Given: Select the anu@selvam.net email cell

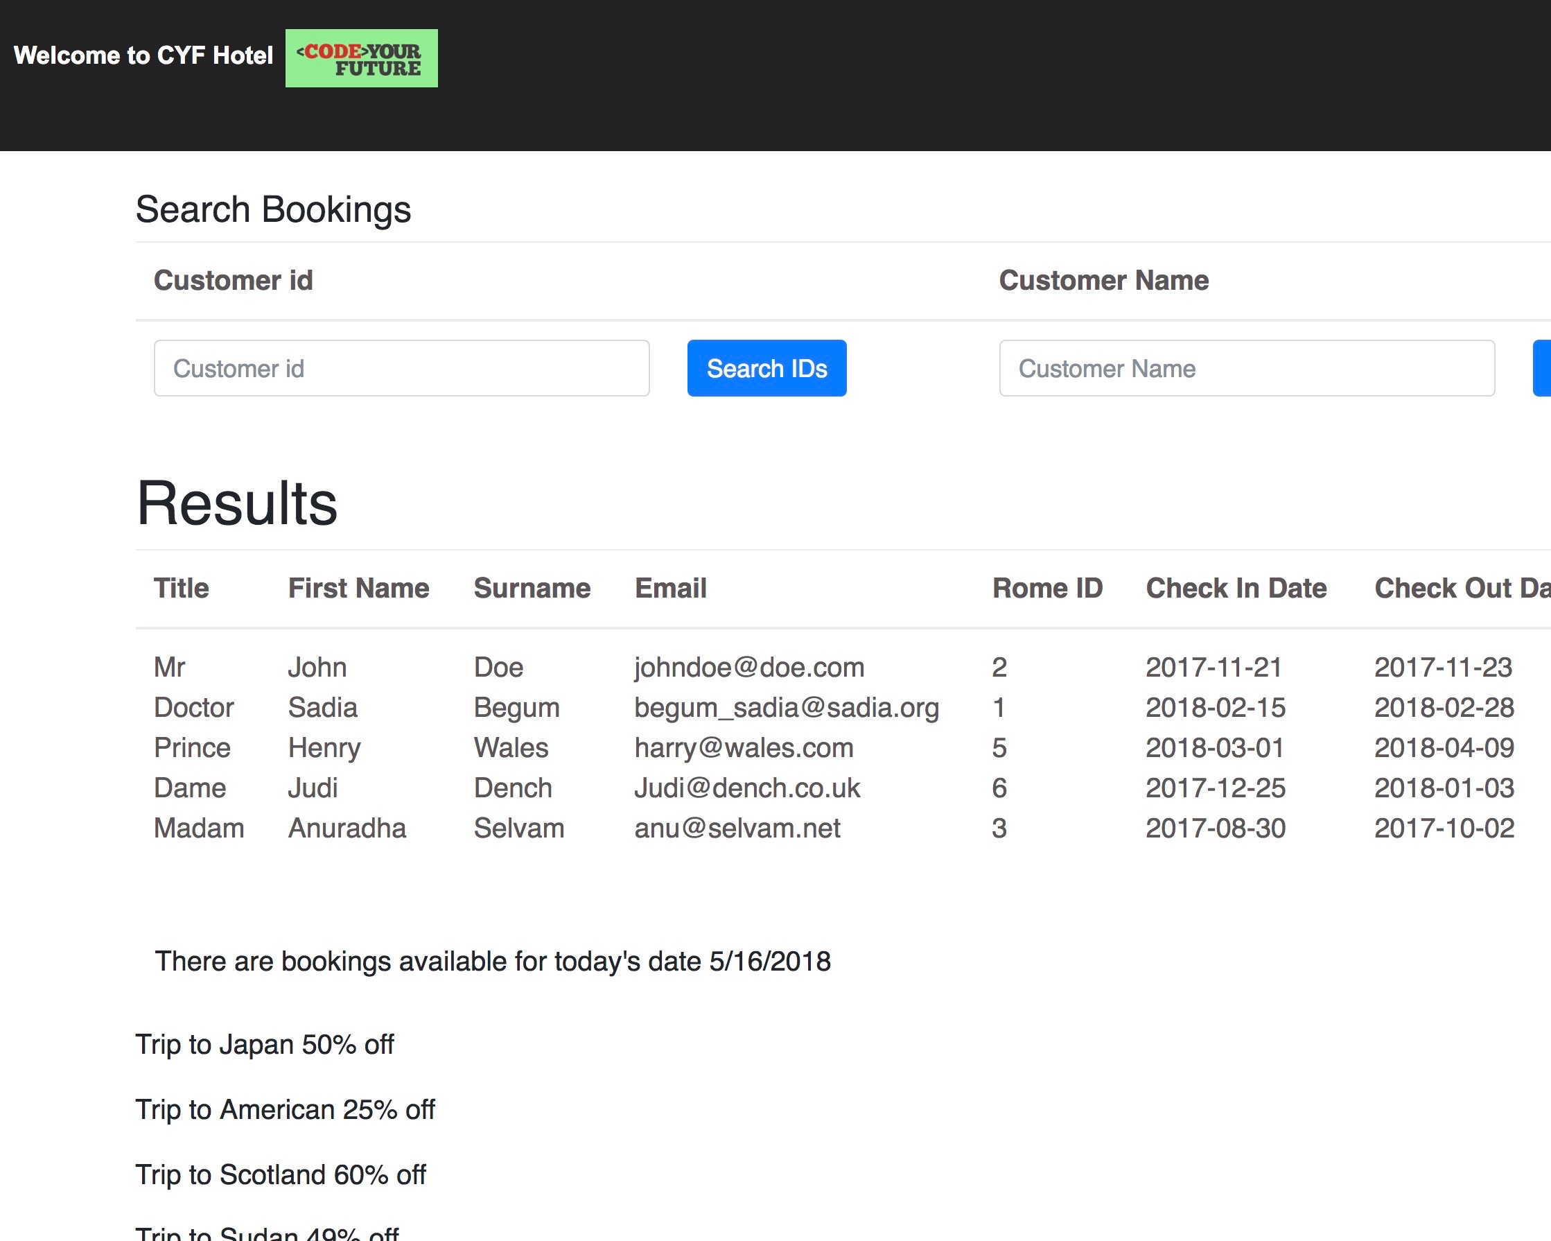Looking at the screenshot, I should (737, 828).
